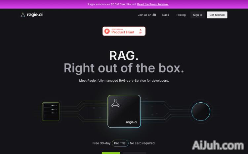248x154 pixels.
Task: Click the Sign in button
Action: (x=197, y=15)
